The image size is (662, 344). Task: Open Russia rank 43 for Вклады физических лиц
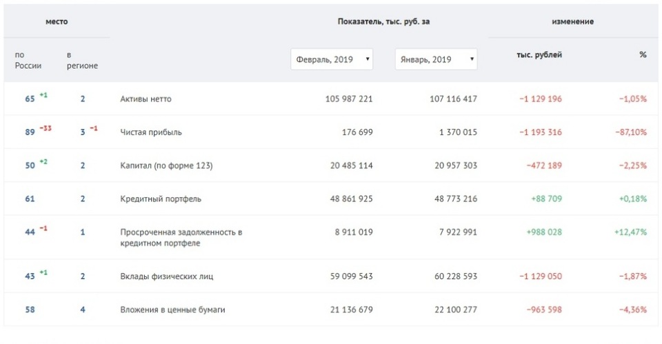pyautogui.click(x=30, y=276)
